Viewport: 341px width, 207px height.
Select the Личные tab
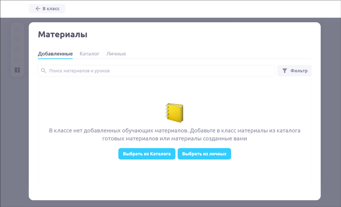(116, 54)
